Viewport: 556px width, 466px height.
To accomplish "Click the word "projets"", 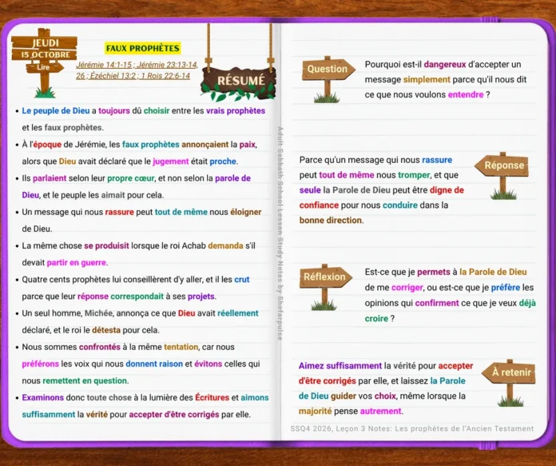I will [x=201, y=297].
